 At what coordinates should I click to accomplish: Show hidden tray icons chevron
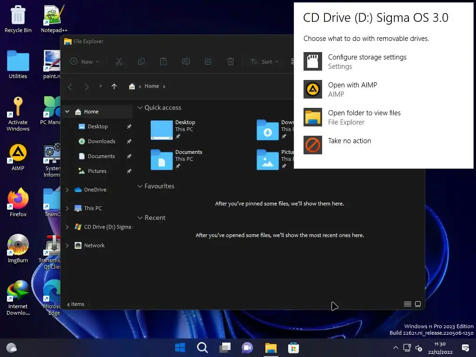coord(396,348)
